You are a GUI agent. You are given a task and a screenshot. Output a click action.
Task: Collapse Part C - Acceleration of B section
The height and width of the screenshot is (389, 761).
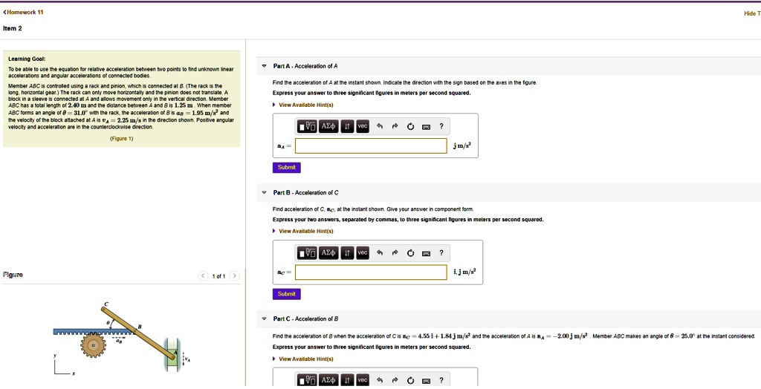click(265, 319)
